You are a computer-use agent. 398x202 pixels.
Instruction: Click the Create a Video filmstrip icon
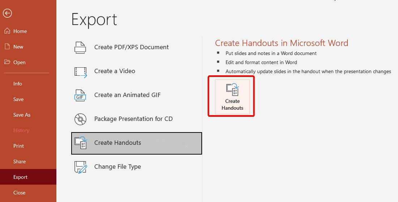[x=81, y=72]
